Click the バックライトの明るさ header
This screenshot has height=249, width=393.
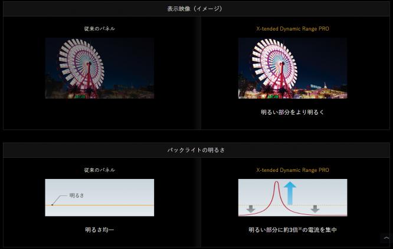pyautogui.click(x=196, y=150)
